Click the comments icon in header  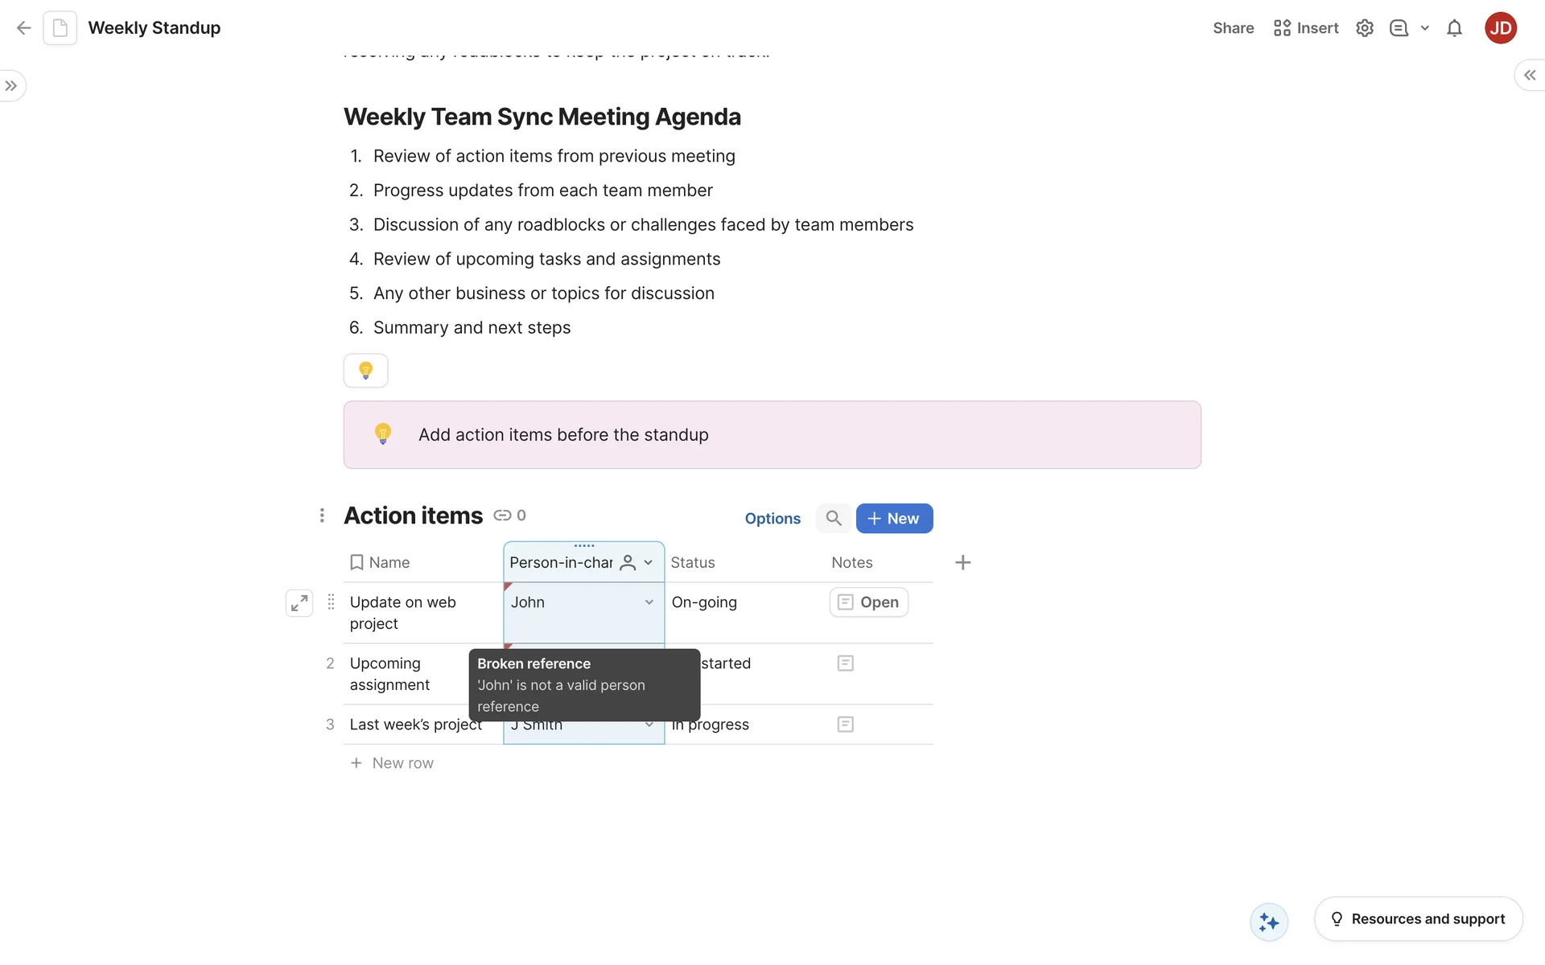coord(1399,28)
